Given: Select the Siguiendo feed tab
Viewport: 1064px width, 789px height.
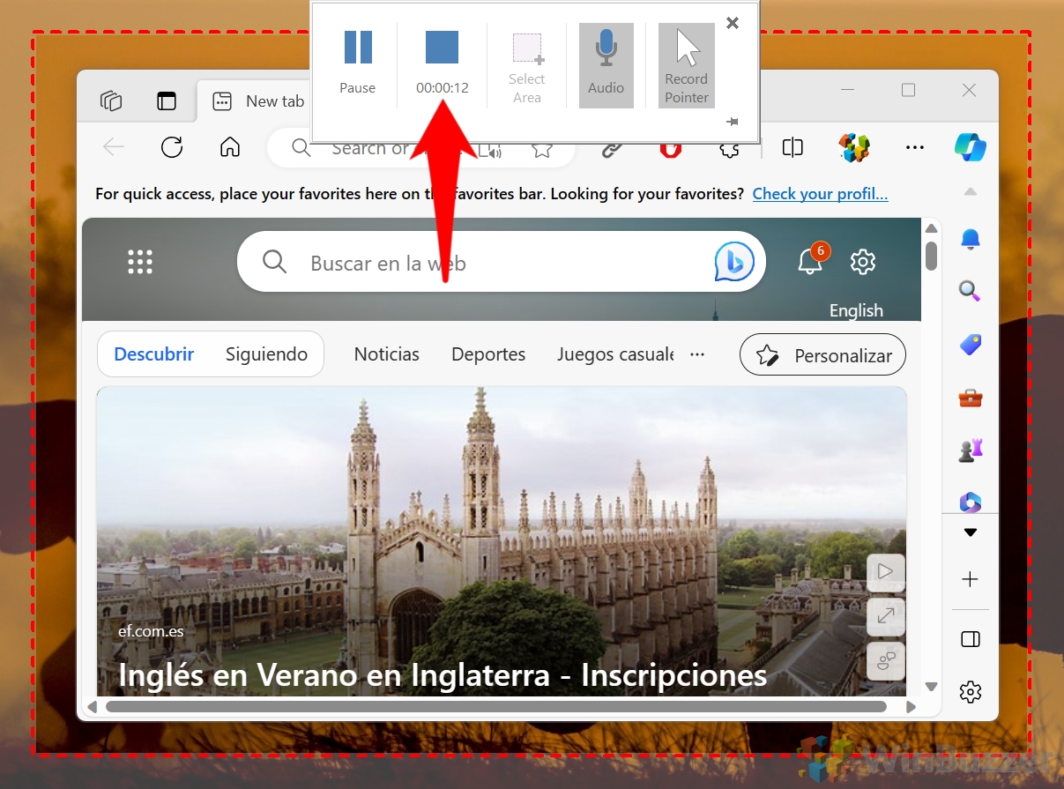Looking at the screenshot, I should pyautogui.click(x=266, y=354).
